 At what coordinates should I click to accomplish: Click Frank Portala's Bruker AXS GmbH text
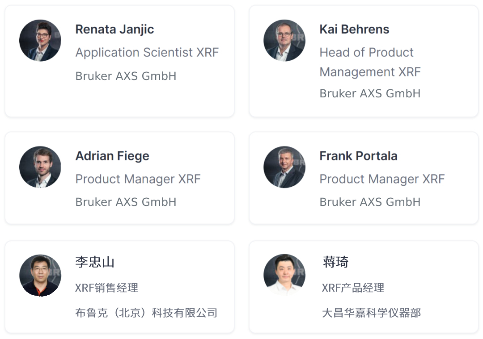370,202
